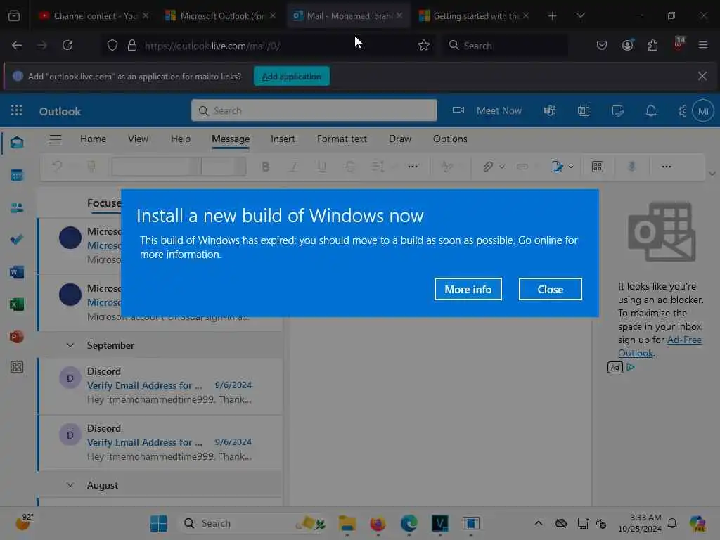This screenshot has width=720, height=540.
Task: Open the Calendar icon in sidebar
Action: pyautogui.click(x=17, y=175)
